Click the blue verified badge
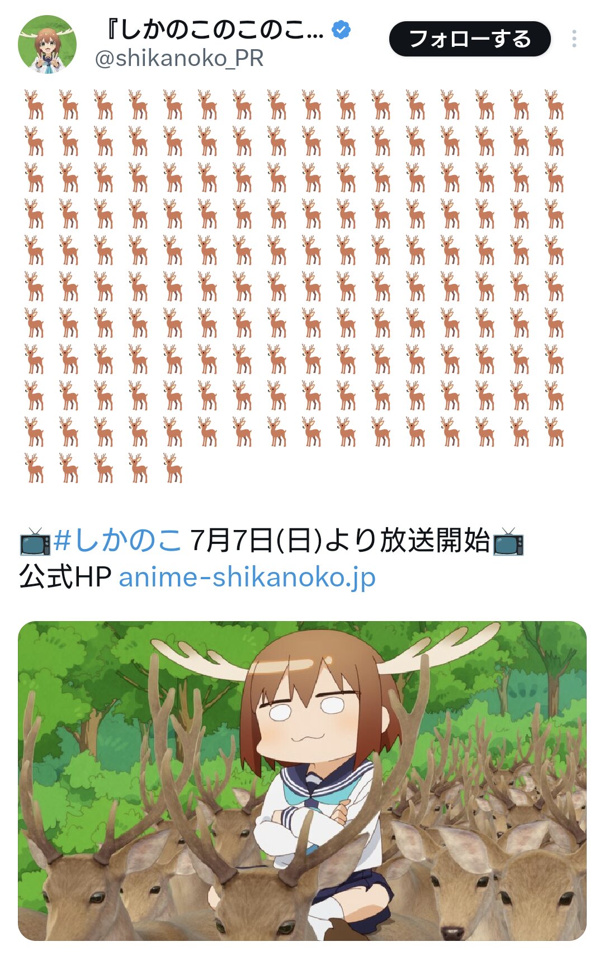Screen dimensions: 604x956 click(x=341, y=30)
